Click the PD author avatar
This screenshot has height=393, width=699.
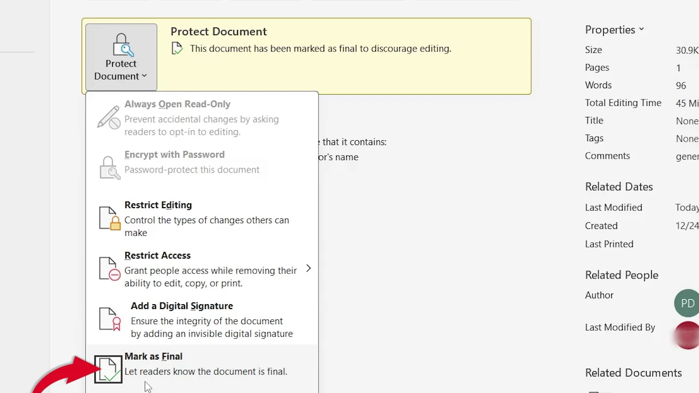point(686,304)
